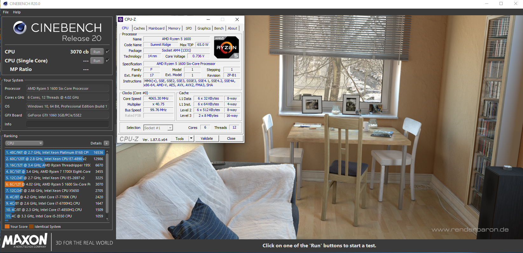Image resolution: width=523 pixels, height=253 pixels.
Task: Click the Code Name Summit Ridge field
Action: pyautogui.click(x=161, y=45)
